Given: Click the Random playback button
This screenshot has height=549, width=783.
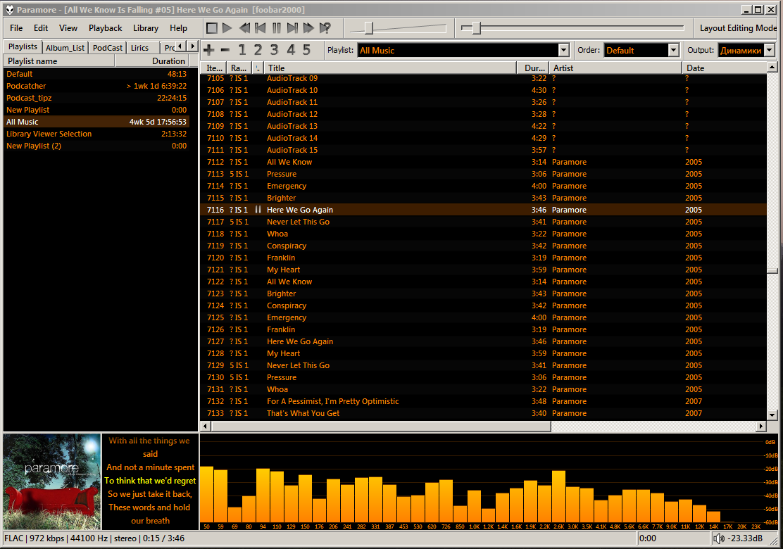Looking at the screenshot, I should pos(325,28).
